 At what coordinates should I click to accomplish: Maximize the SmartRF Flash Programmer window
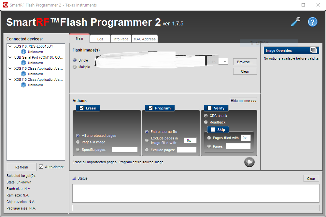point(303,5)
